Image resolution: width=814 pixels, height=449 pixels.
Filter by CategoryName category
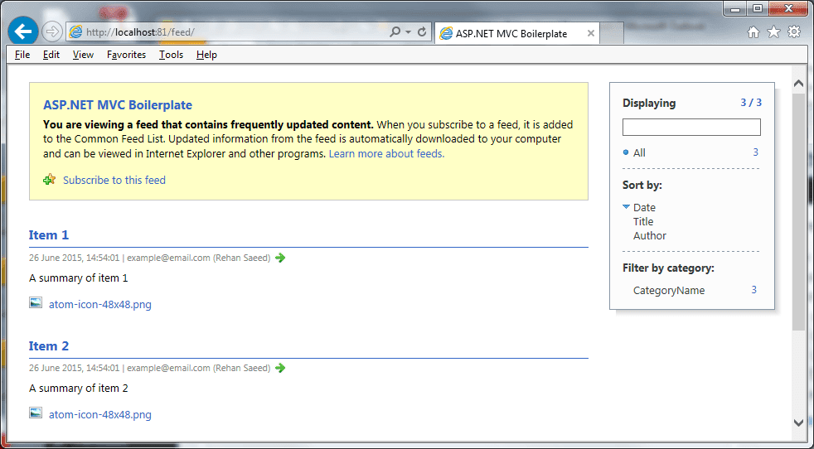(669, 291)
